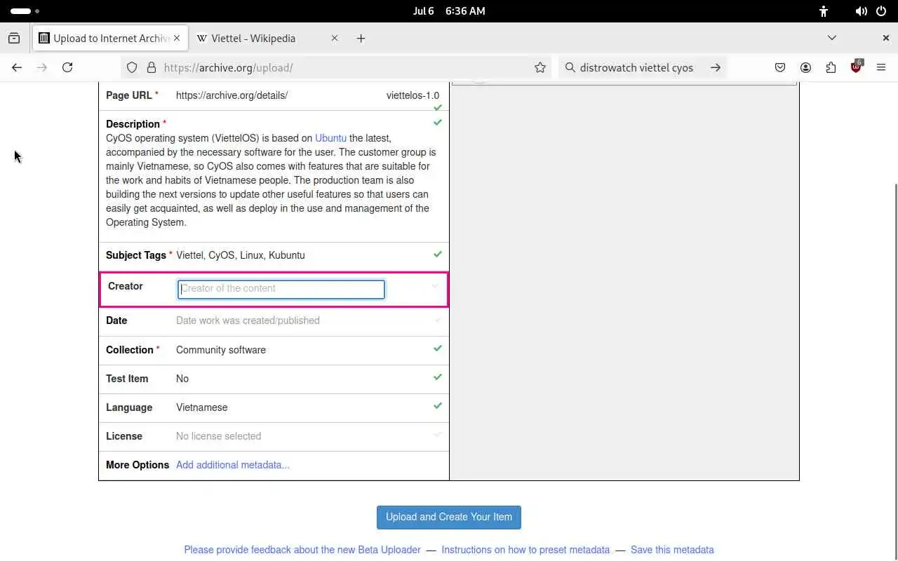Open Instructions on how to preset metadata
The width and height of the screenshot is (898, 561).
click(525, 550)
